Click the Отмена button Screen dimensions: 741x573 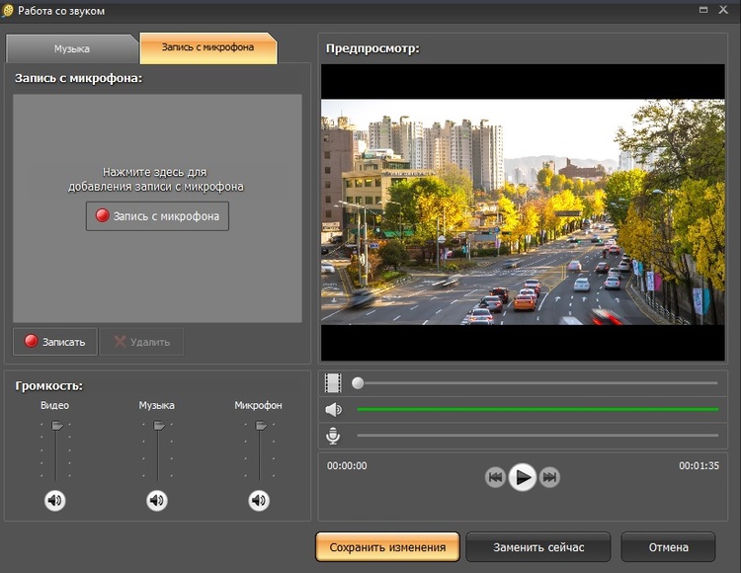[668, 547]
